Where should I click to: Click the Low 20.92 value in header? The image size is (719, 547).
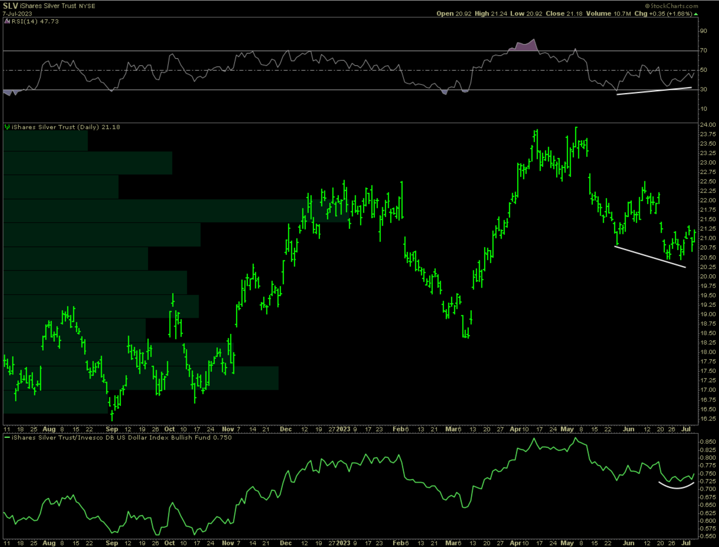[x=526, y=14]
